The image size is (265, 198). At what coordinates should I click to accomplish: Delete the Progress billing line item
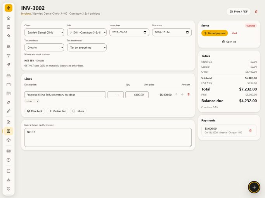click(x=189, y=94)
